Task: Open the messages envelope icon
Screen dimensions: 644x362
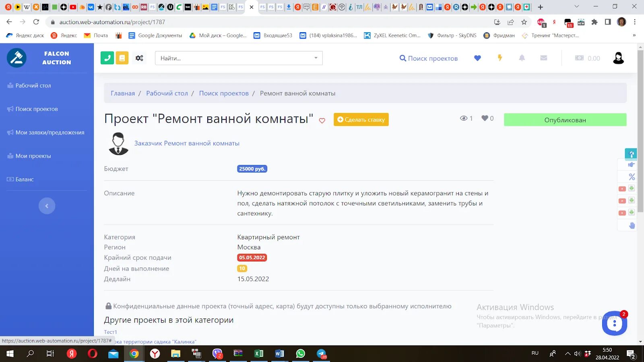Action: [x=544, y=58]
